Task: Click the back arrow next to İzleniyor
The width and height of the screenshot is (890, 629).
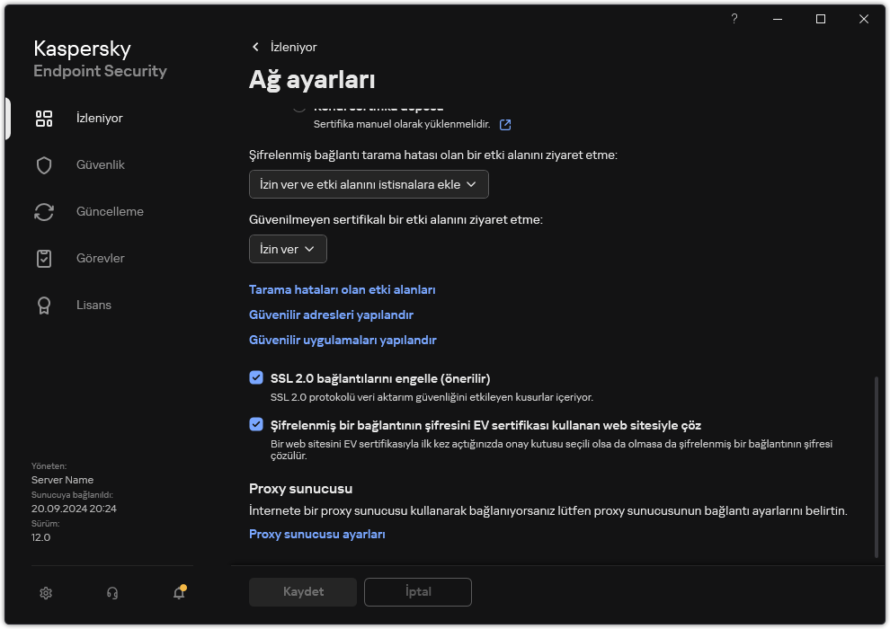Action: [x=255, y=47]
